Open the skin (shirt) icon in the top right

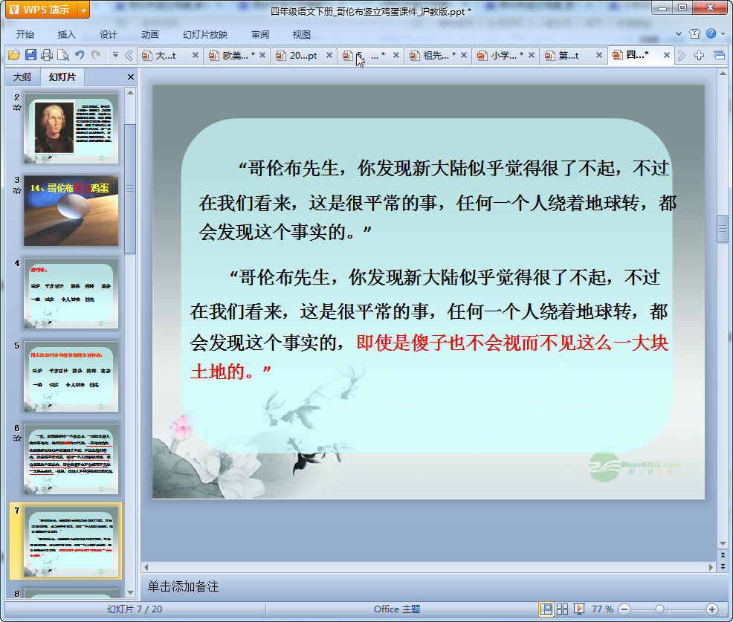tap(694, 33)
